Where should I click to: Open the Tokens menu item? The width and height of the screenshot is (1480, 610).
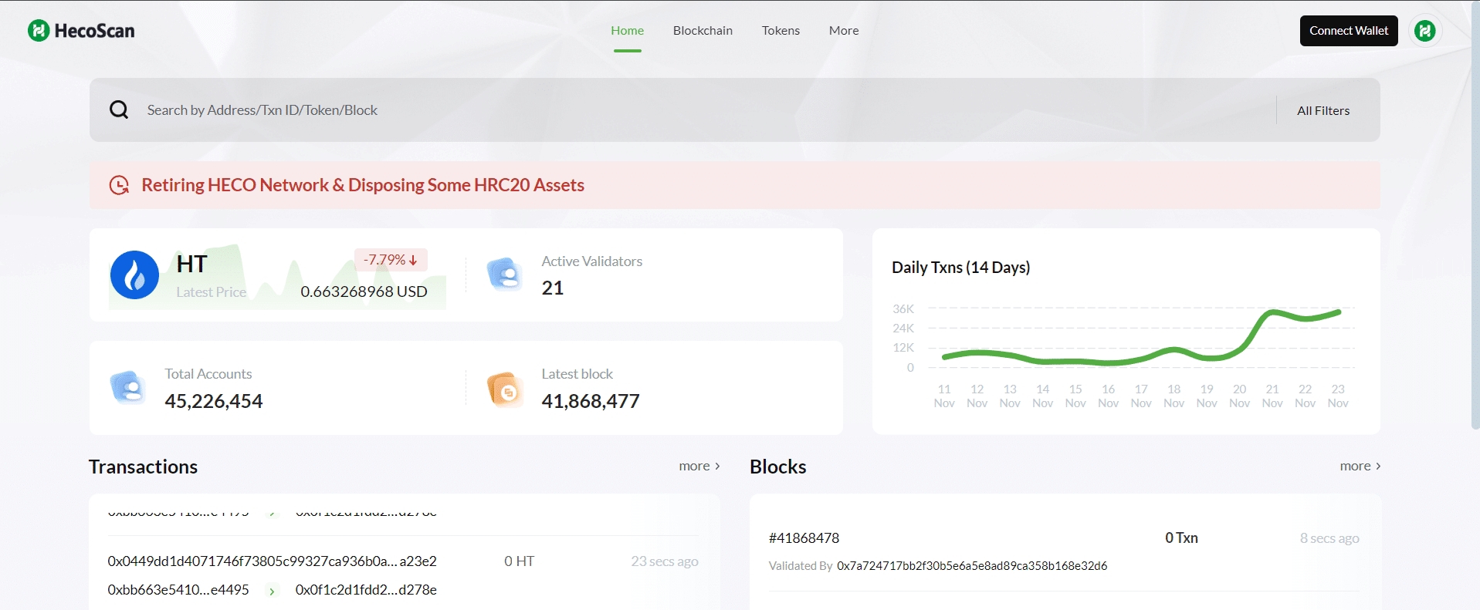tap(781, 31)
